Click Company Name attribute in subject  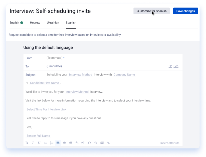[124, 75]
